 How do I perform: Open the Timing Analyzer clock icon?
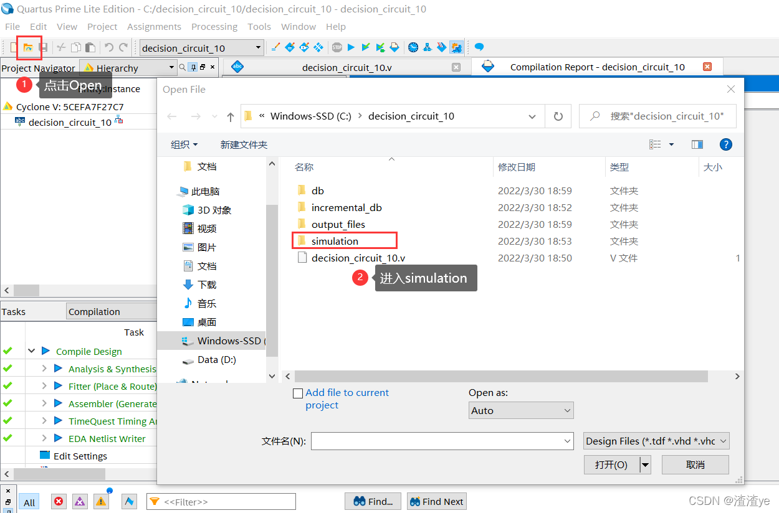413,47
